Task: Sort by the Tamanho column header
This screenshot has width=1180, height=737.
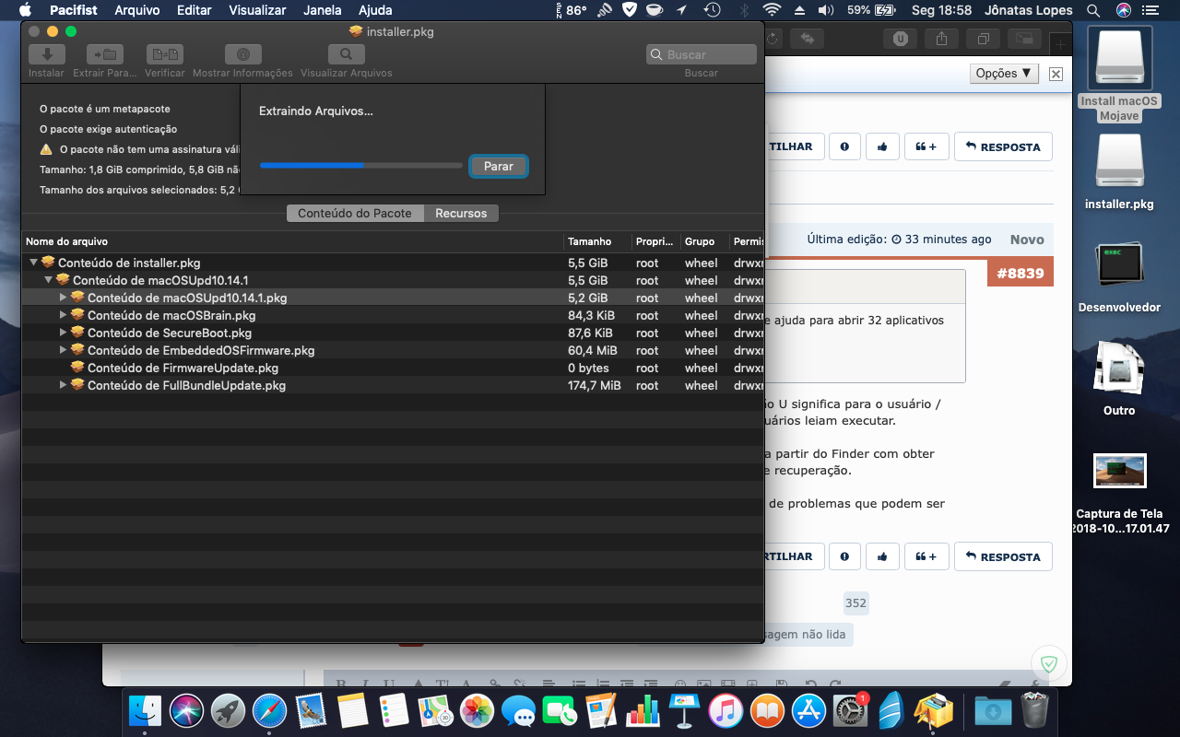Action: coord(597,241)
